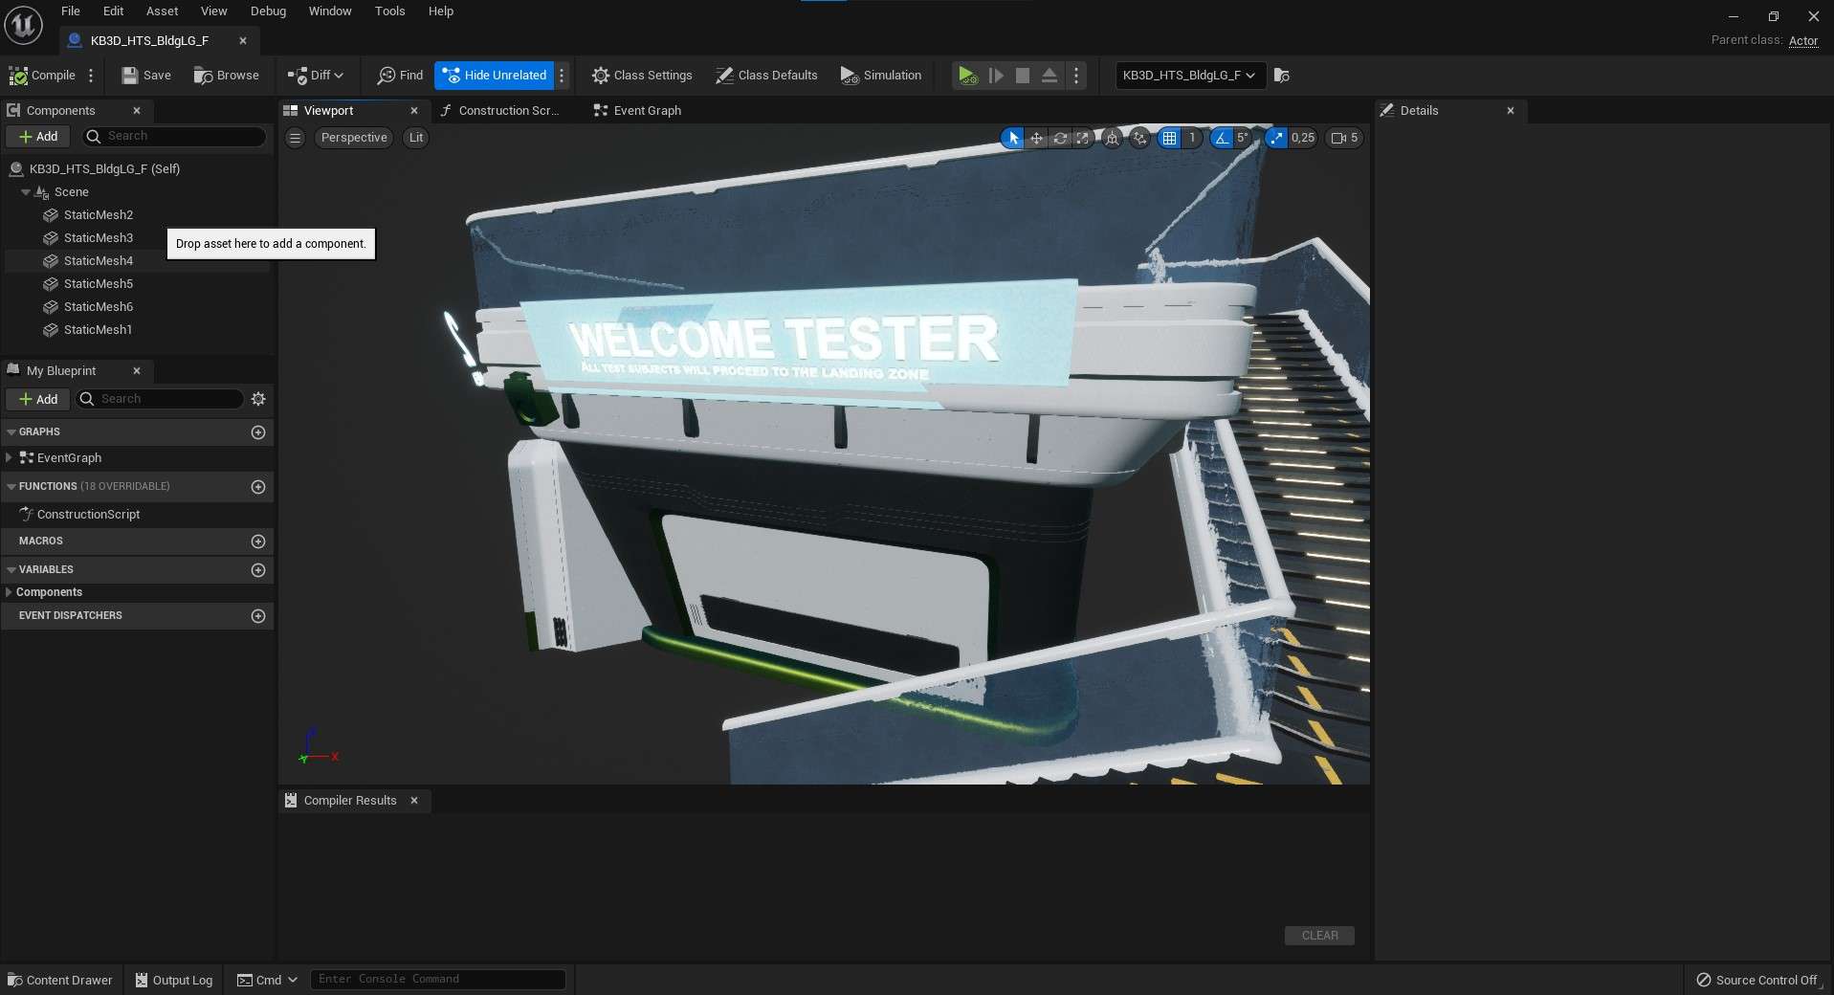Add a new event dispatcher
This screenshot has width=1834, height=995.
pyautogui.click(x=257, y=616)
